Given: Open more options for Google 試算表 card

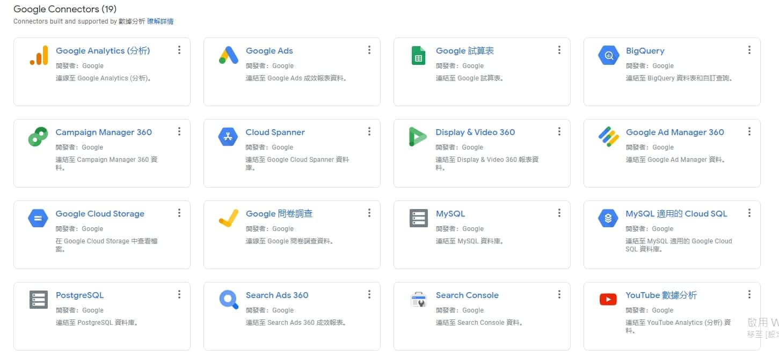Looking at the screenshot, I should coord(559,50).
